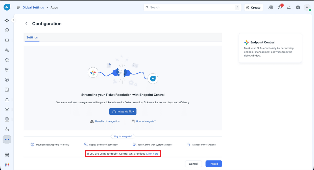Open the sidebar person-with-gear icon
This screenshot has height=170, width=314.
pos(7,129)
